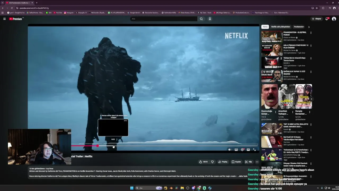Open options for Tarsus Kazısı video
The image size is (339, 191).
point(311,58)
